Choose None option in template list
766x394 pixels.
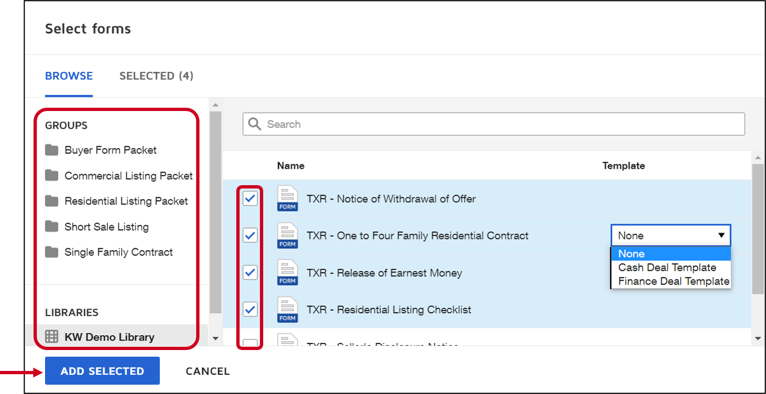pyautogui.click(x=671, y=253)
